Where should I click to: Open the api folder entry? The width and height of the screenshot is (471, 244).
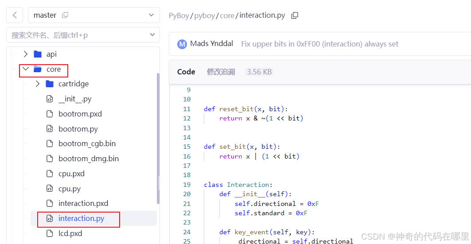pyautogui.click(x=51, y=54)
